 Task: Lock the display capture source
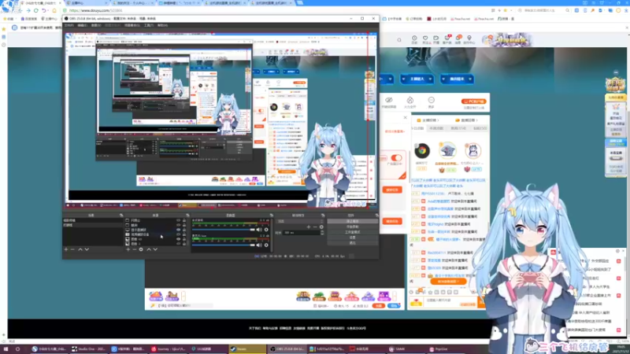pos(184,230)
